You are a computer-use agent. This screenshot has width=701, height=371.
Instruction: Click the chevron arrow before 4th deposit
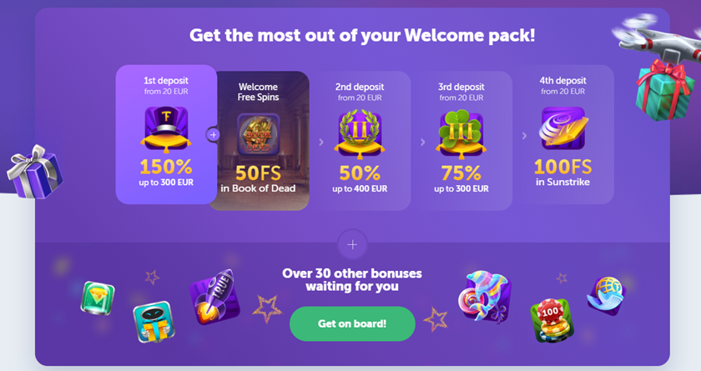coord(524,136)
